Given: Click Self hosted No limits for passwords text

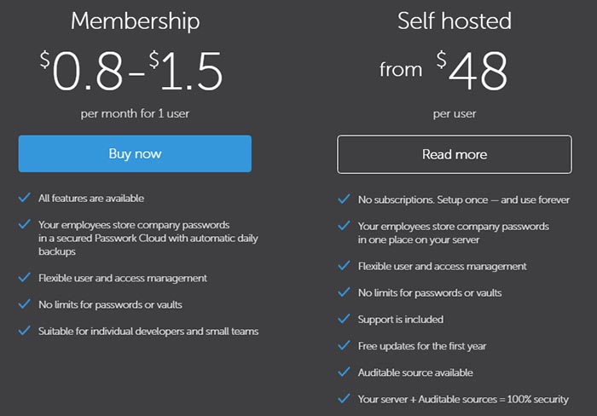Looking at the screenshot, I should [430, 293].
